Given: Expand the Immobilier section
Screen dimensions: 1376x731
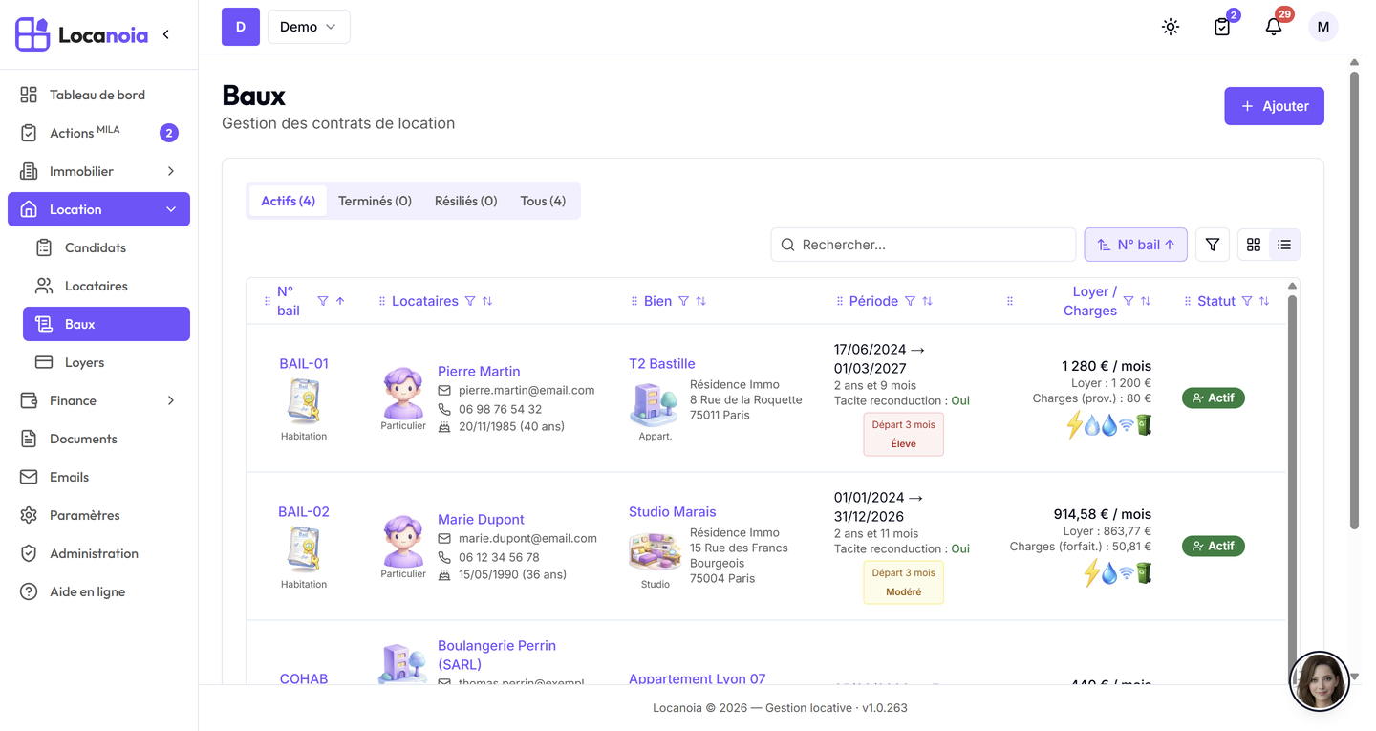Looking at the screenshot, I should tap(98, 171).
